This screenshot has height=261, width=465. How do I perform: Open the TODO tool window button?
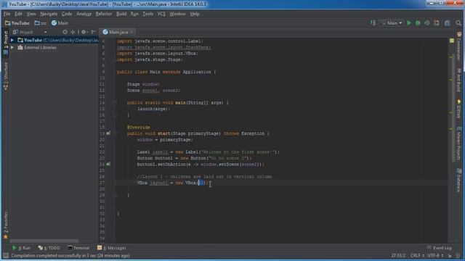point(49,248)
